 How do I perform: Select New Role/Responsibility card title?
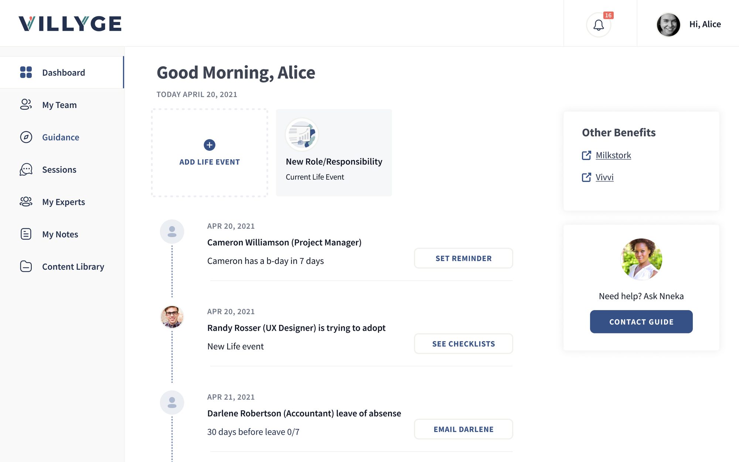click(x=334, y=162)
